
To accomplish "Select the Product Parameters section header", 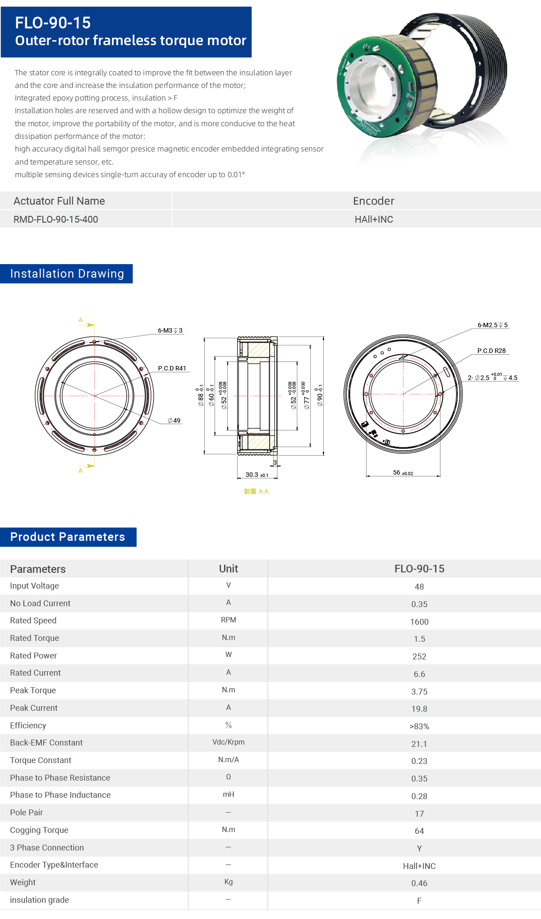I will pyautogui.click(x=68, y=537).
